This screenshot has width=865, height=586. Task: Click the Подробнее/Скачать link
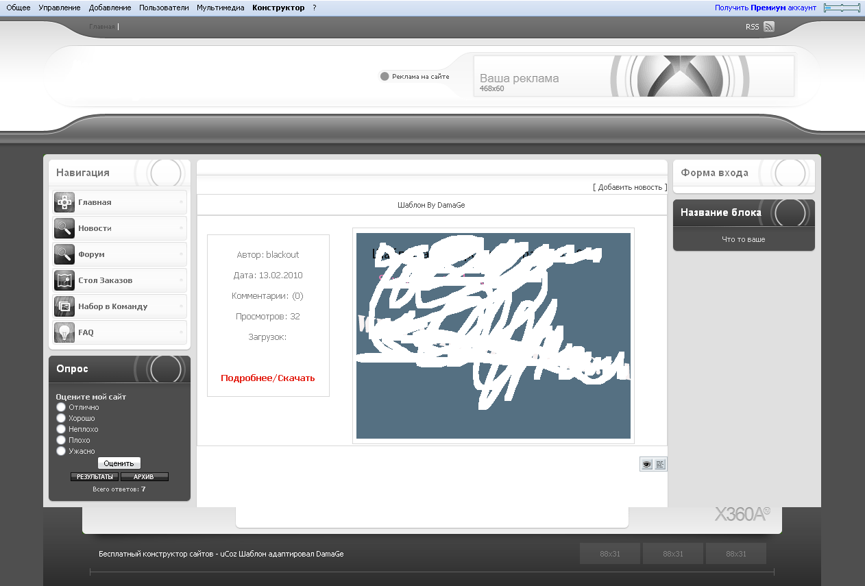coord(268,378)
